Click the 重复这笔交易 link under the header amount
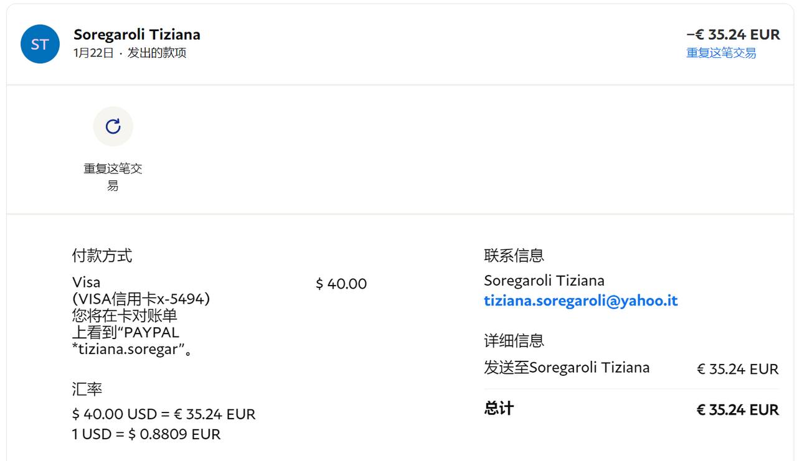This screenshot has width=797, height=461. 720,53
